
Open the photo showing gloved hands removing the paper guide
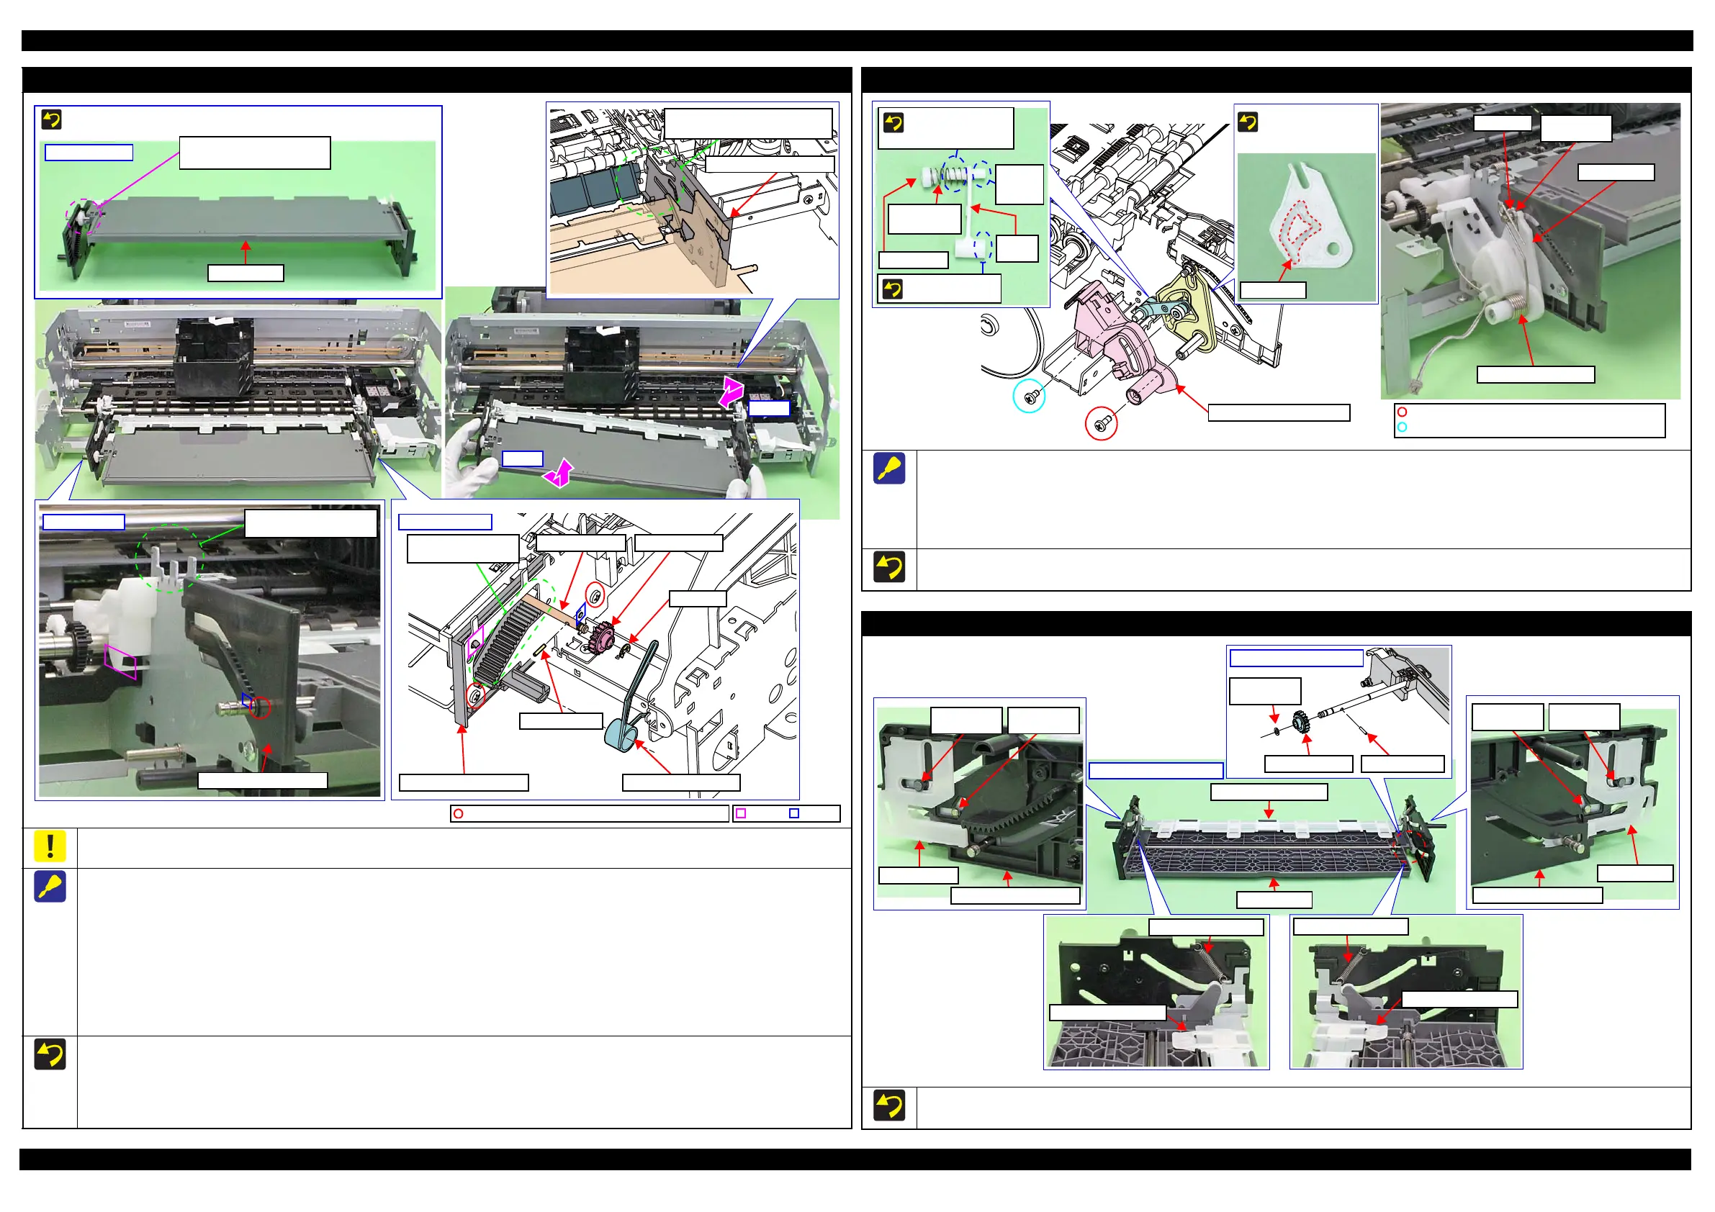click(x=642, y=403)
